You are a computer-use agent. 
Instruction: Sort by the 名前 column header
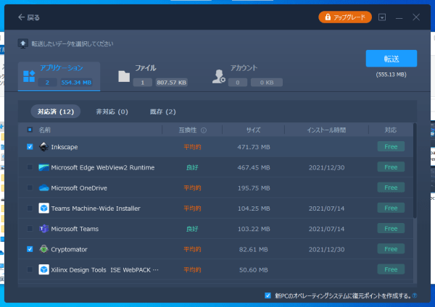[45, 130]
